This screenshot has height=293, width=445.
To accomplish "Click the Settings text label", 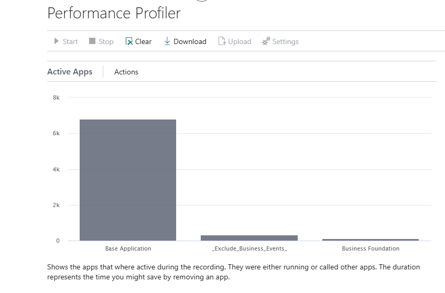I will pos(285,41).
